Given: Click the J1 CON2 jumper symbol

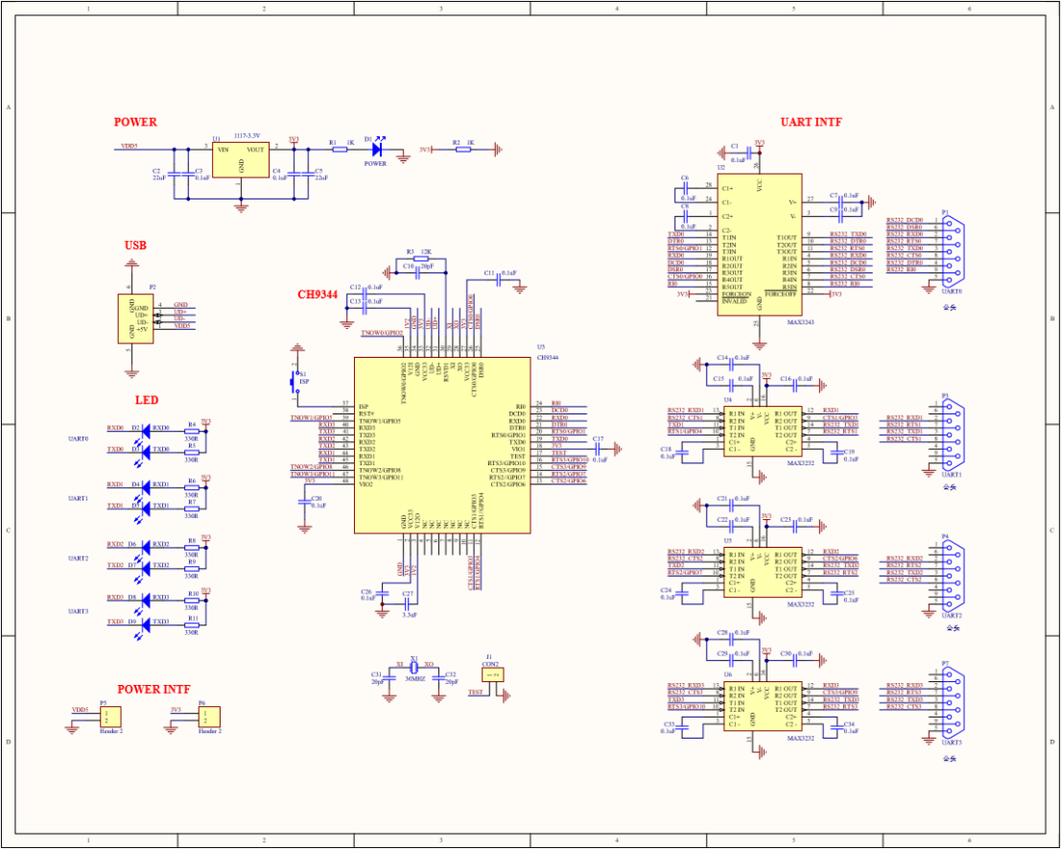Looking at the screenshot, I should point(493,674).
